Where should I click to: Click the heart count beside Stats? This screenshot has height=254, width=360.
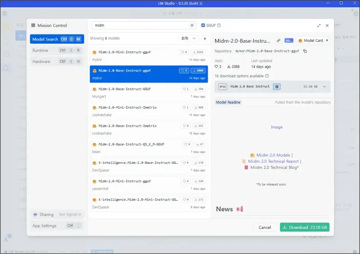point(218,67)
